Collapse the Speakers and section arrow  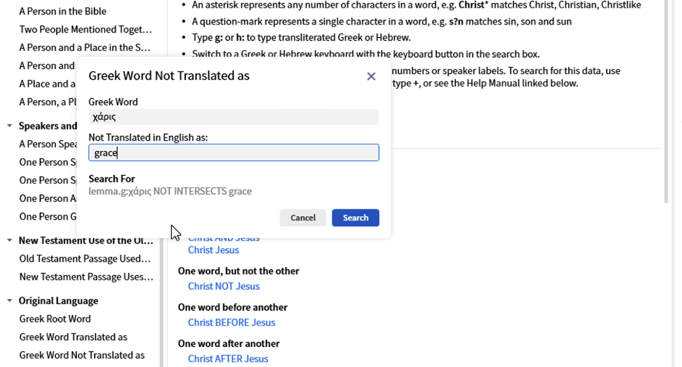tap(9, 126)
